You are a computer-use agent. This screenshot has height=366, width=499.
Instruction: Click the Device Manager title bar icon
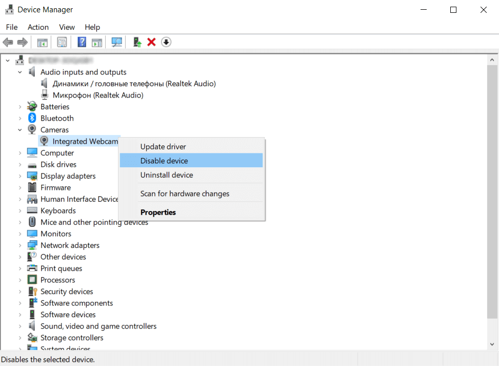tap(10, 10)
